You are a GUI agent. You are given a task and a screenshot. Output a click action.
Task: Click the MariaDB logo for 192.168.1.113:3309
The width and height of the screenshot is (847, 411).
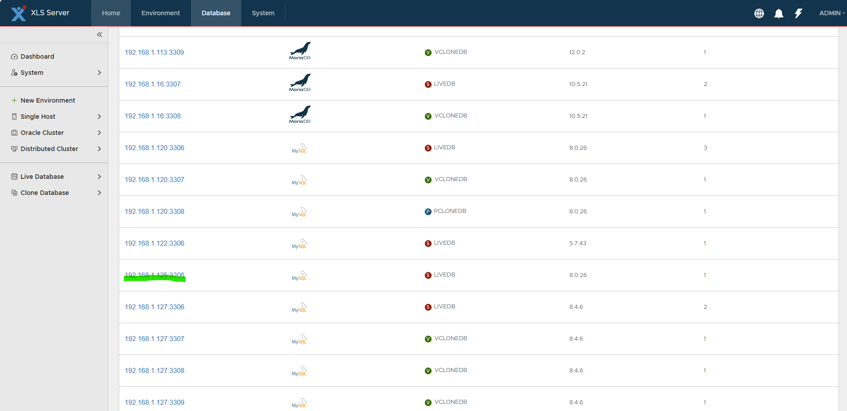(299, 50)
